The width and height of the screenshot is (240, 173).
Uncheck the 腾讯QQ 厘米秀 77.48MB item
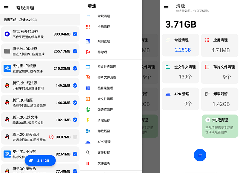75,171
